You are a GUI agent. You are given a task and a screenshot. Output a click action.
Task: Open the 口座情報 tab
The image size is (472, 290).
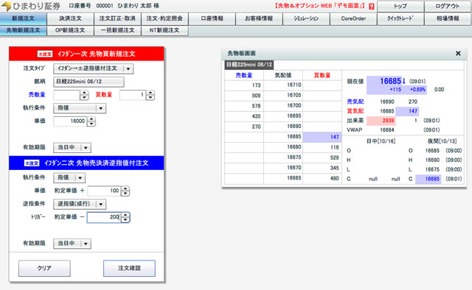click(212, 18)
